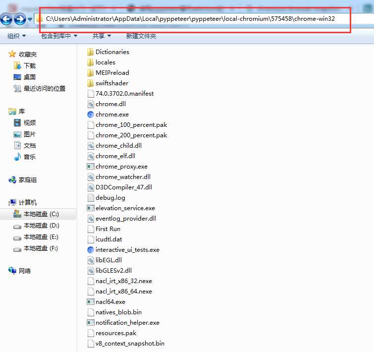The height and width of the screenshot is (352, 374).
Task: Select the debug.log file icon
Action: click(x=90, y=198)
